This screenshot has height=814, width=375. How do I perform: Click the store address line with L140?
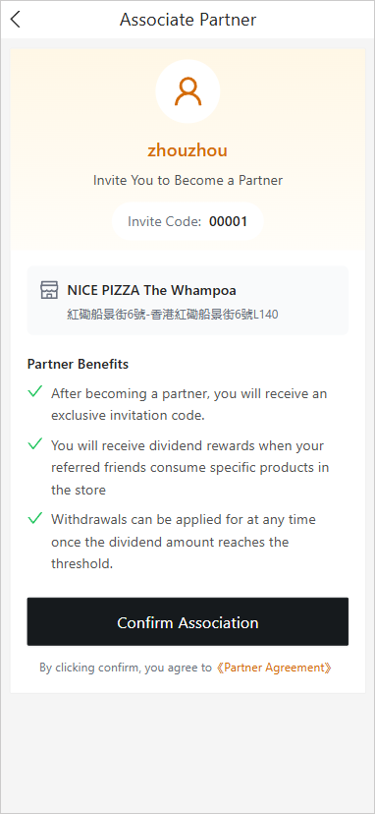click(x=173, y=314)
